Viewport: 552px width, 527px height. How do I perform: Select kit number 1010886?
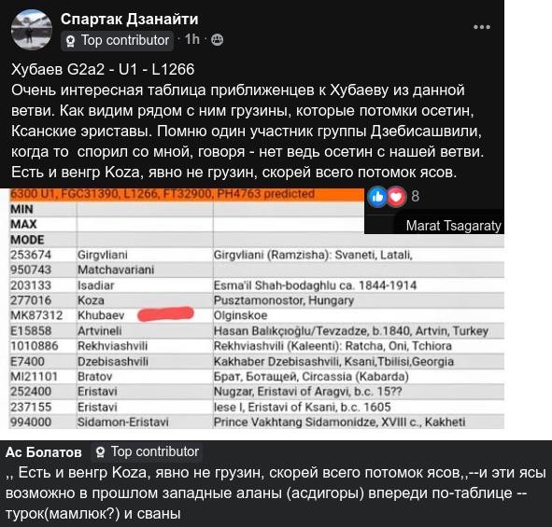pos(35,346)
